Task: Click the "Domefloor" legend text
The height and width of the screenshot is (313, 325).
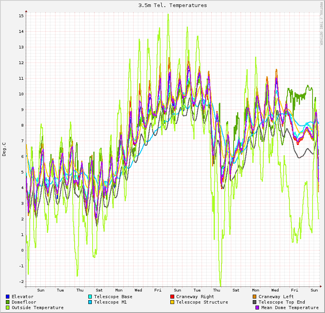Action: [x=24, y=302]
